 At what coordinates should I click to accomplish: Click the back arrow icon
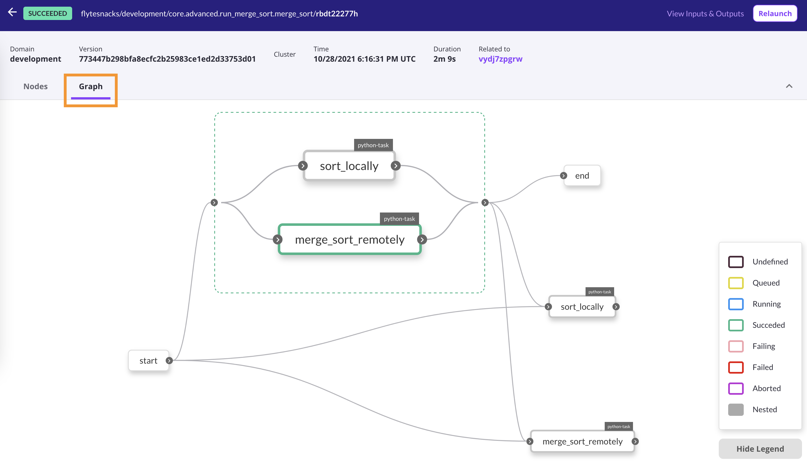(x=12, y=13)
